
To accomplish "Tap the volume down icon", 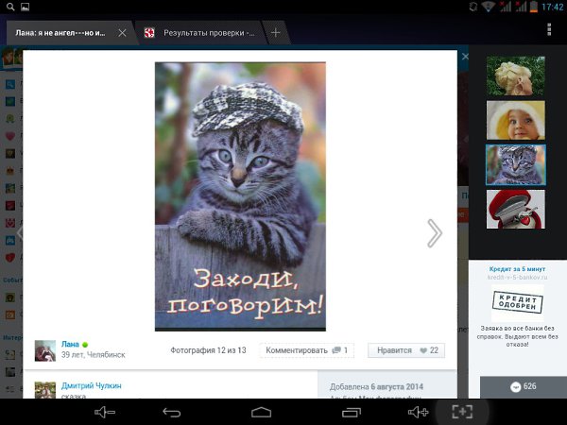I will coord(104,412).
